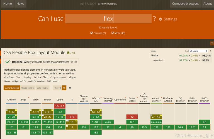
Task: Open the spec document icon beside title
Action: tap(68, 53)
